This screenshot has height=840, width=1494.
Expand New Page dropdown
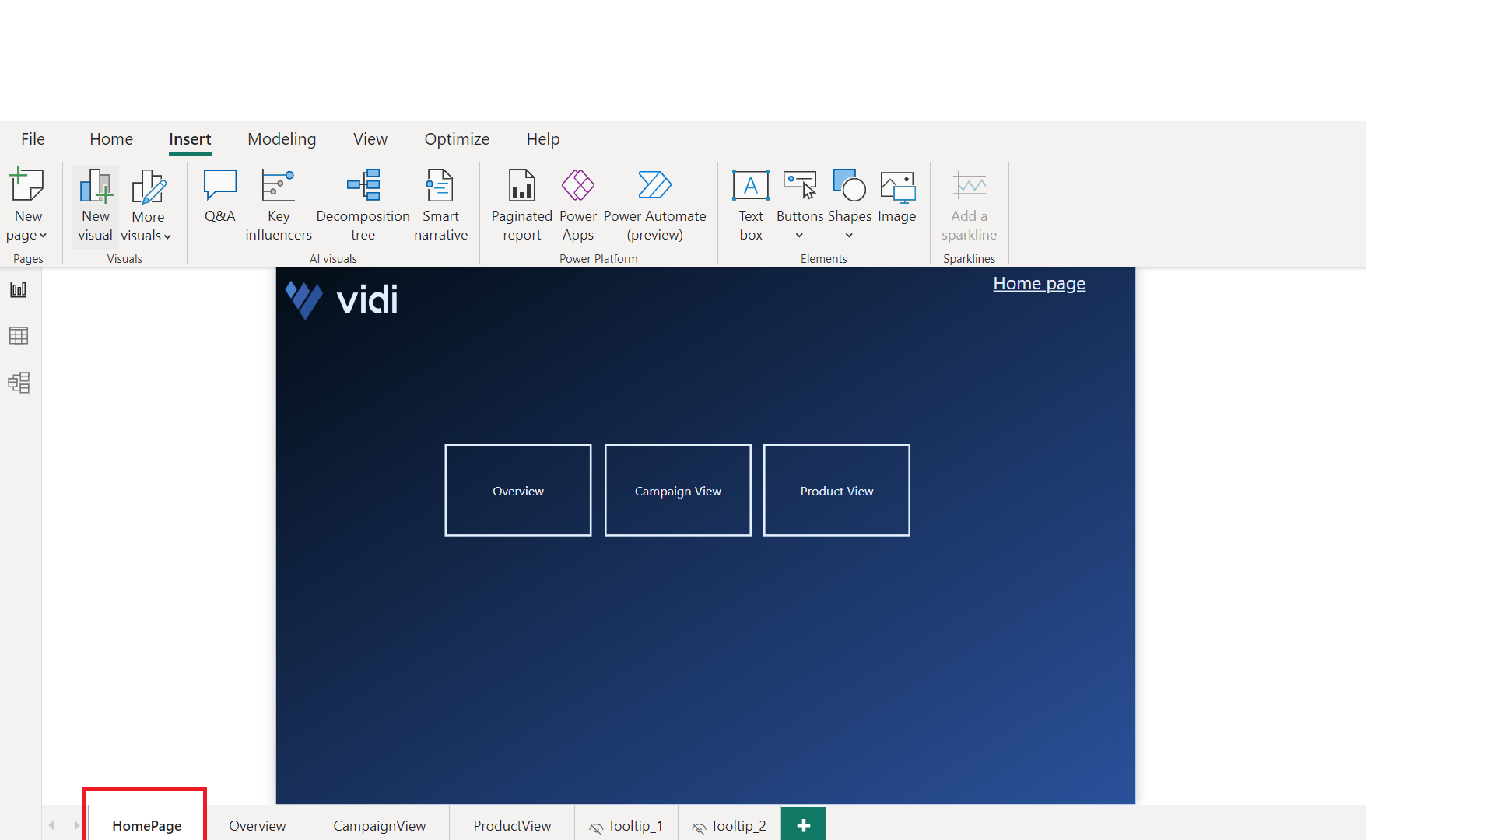click(28, 234)
